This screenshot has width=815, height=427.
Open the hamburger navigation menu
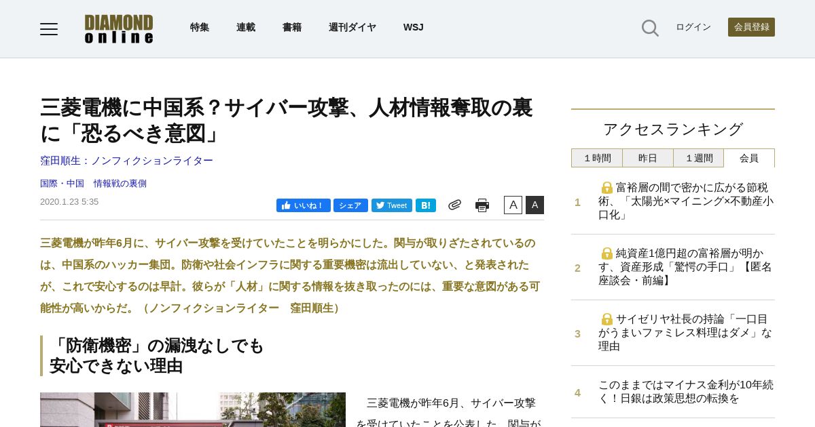point(49,28)
